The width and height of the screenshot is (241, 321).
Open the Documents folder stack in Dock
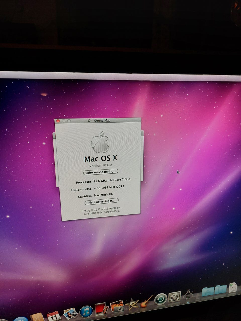[220, 290]
